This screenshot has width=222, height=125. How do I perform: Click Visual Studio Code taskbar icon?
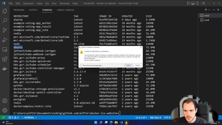click(121, 123)
